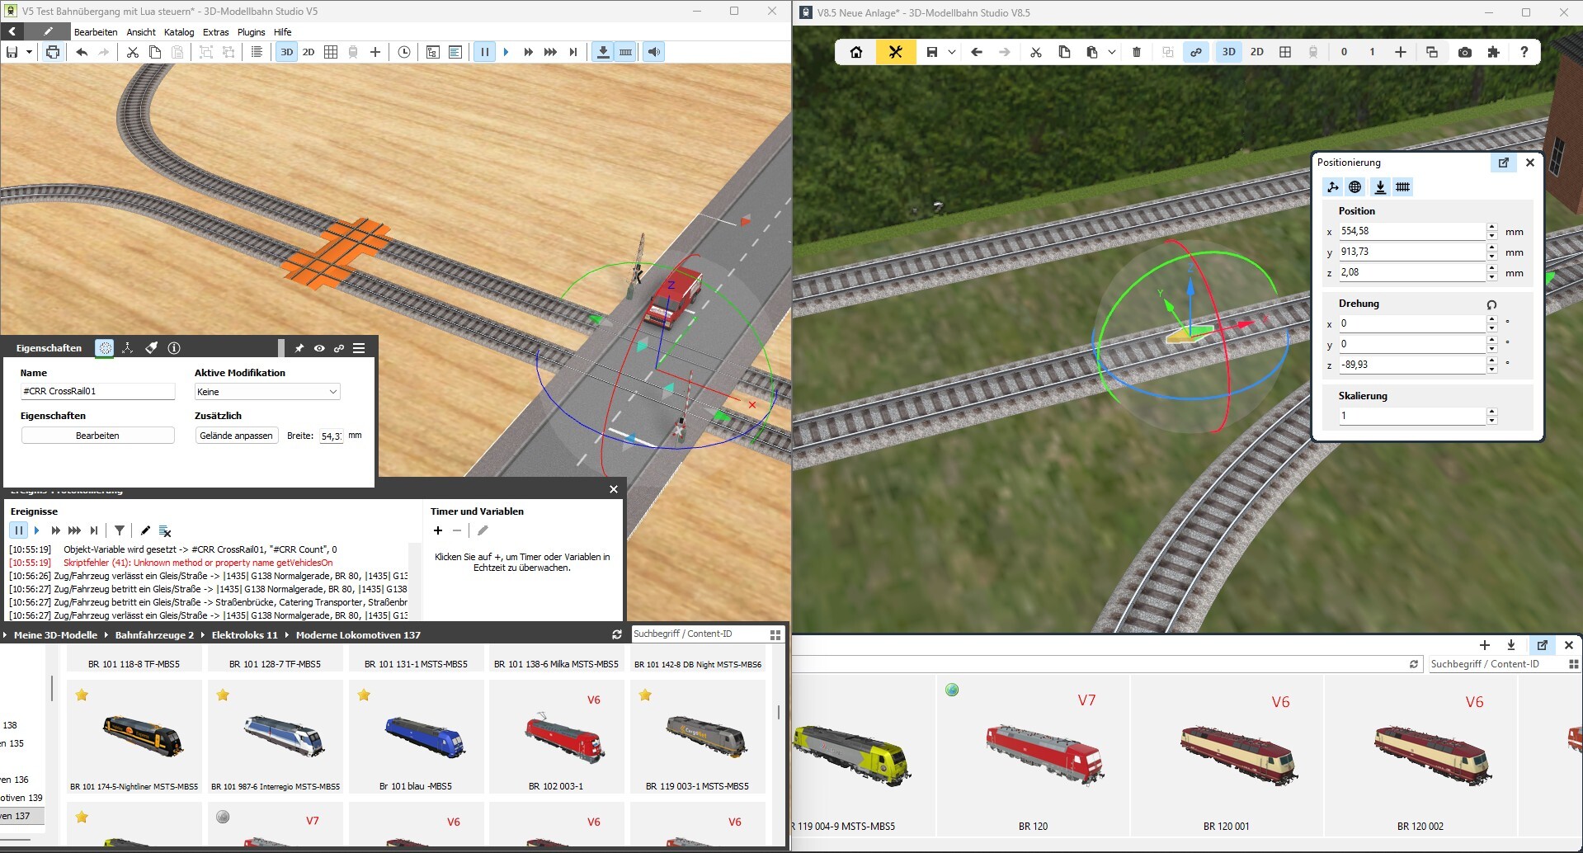Viewport: 1583px width, 853px height.
Task: Expand the save options arrow in V5 toolbar
Action: tap(29, 52)
